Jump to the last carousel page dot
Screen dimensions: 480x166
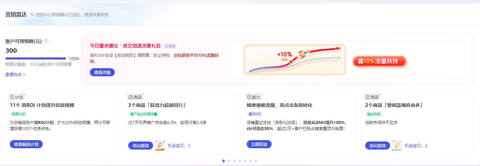pyautogui.click(x=256, y=161)
